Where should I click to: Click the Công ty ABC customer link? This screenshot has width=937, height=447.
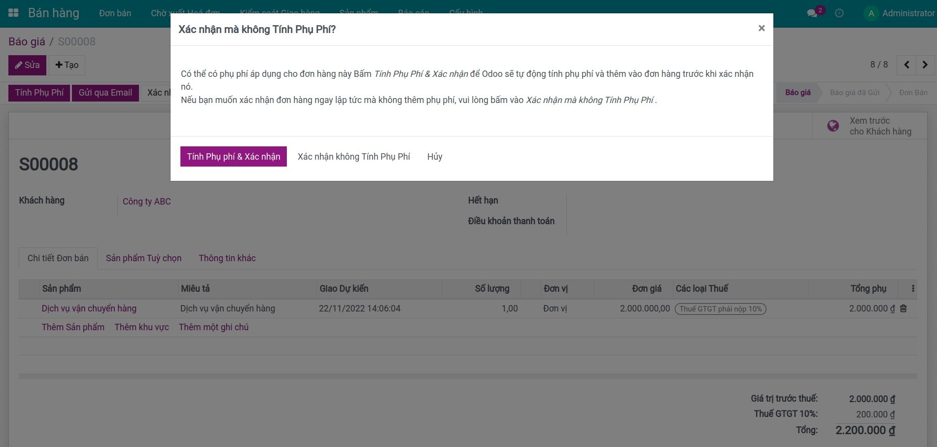pos(146,202)
